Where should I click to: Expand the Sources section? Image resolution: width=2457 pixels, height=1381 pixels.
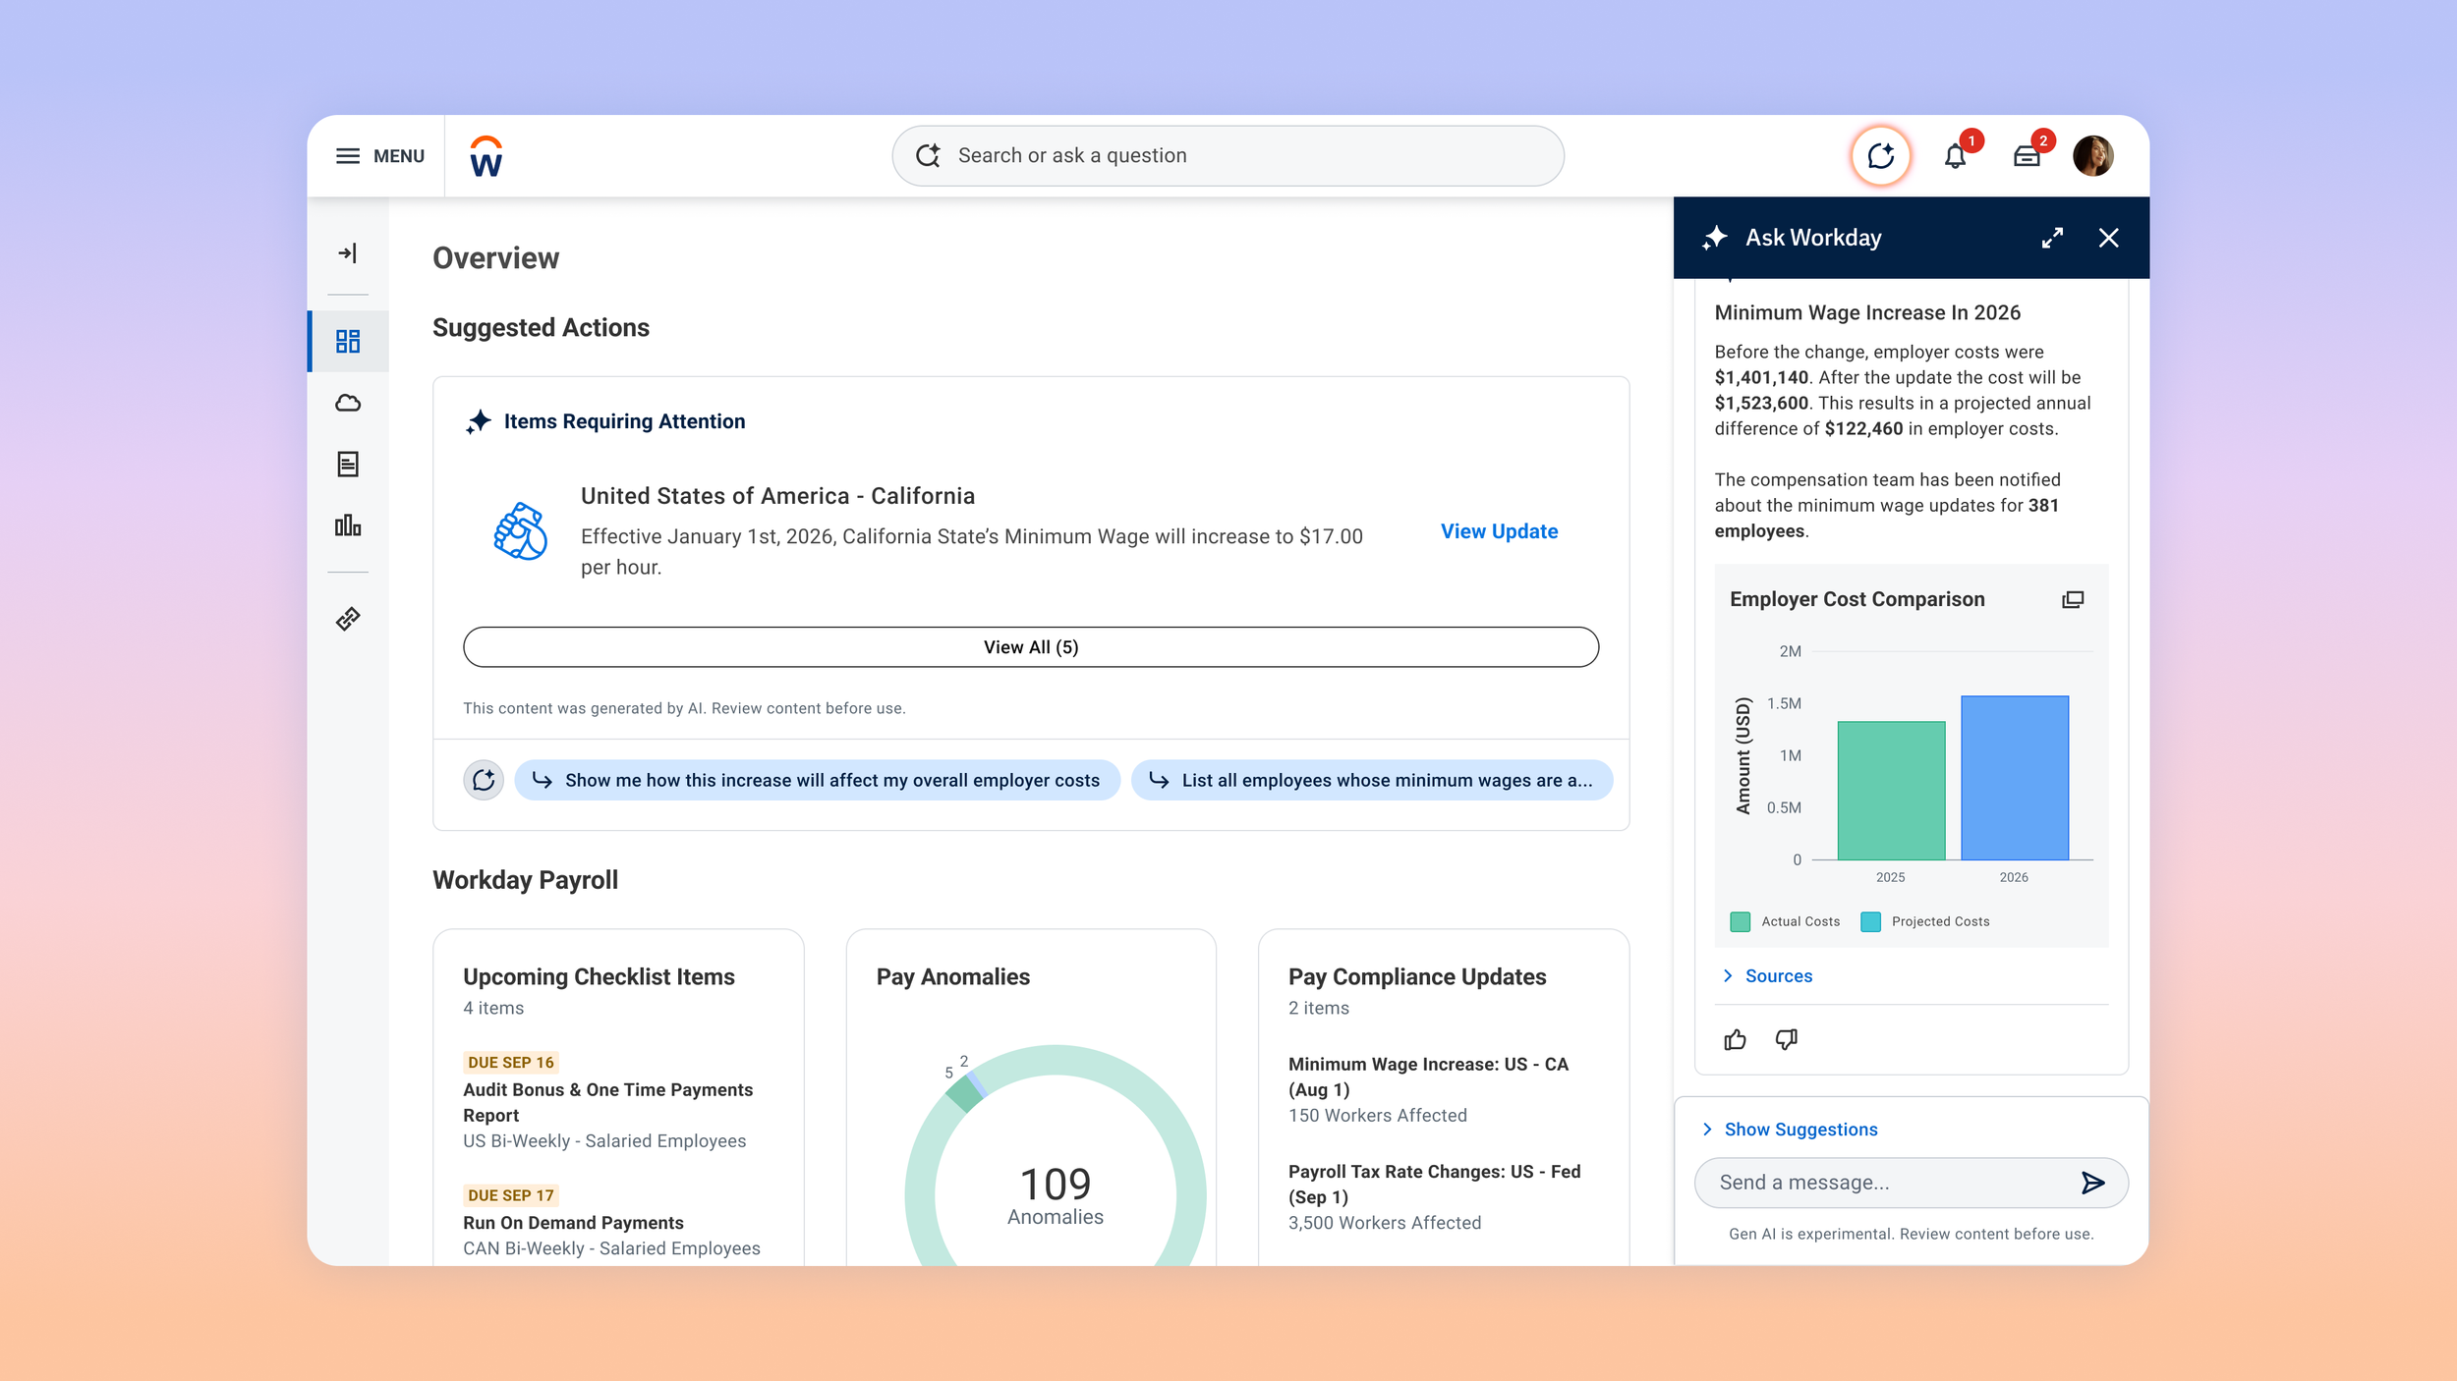click(x=1777, y=975)
